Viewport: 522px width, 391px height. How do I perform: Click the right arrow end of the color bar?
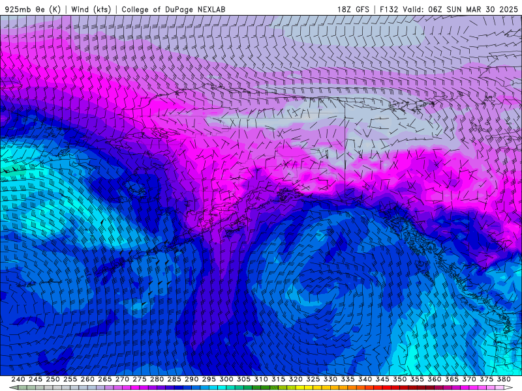coord(508,388)
